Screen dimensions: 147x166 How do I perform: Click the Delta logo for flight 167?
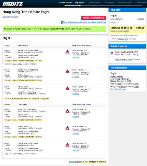point(67,71)
